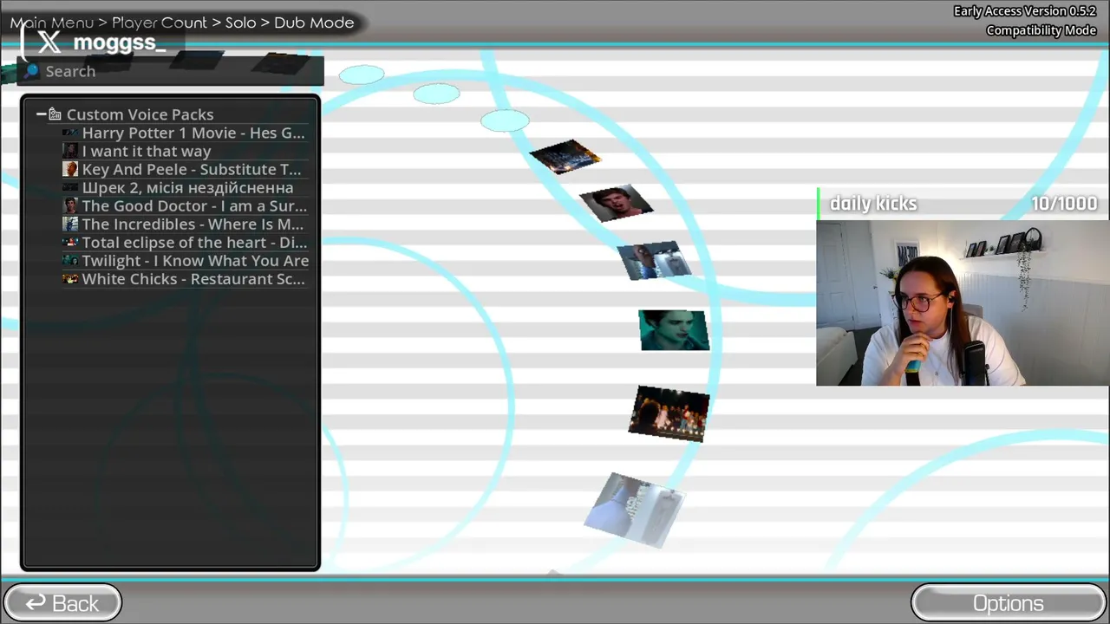Jump to Main Menu in the breadcrumb

point(51,23)
